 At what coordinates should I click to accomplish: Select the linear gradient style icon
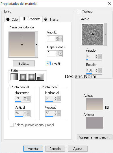click(14, 77)
